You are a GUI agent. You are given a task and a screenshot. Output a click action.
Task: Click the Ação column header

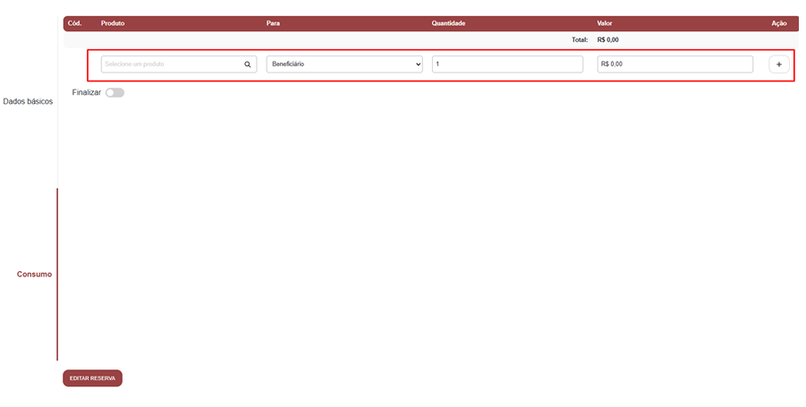[x=778, y=23]
